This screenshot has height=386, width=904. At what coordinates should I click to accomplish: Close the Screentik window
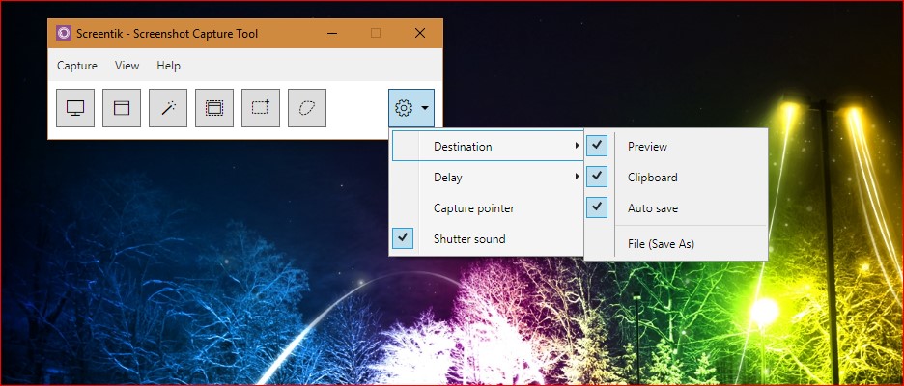[420, 33]
